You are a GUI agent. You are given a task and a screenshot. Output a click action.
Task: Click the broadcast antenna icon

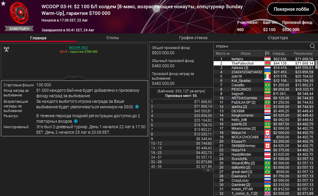pos(6,49)
